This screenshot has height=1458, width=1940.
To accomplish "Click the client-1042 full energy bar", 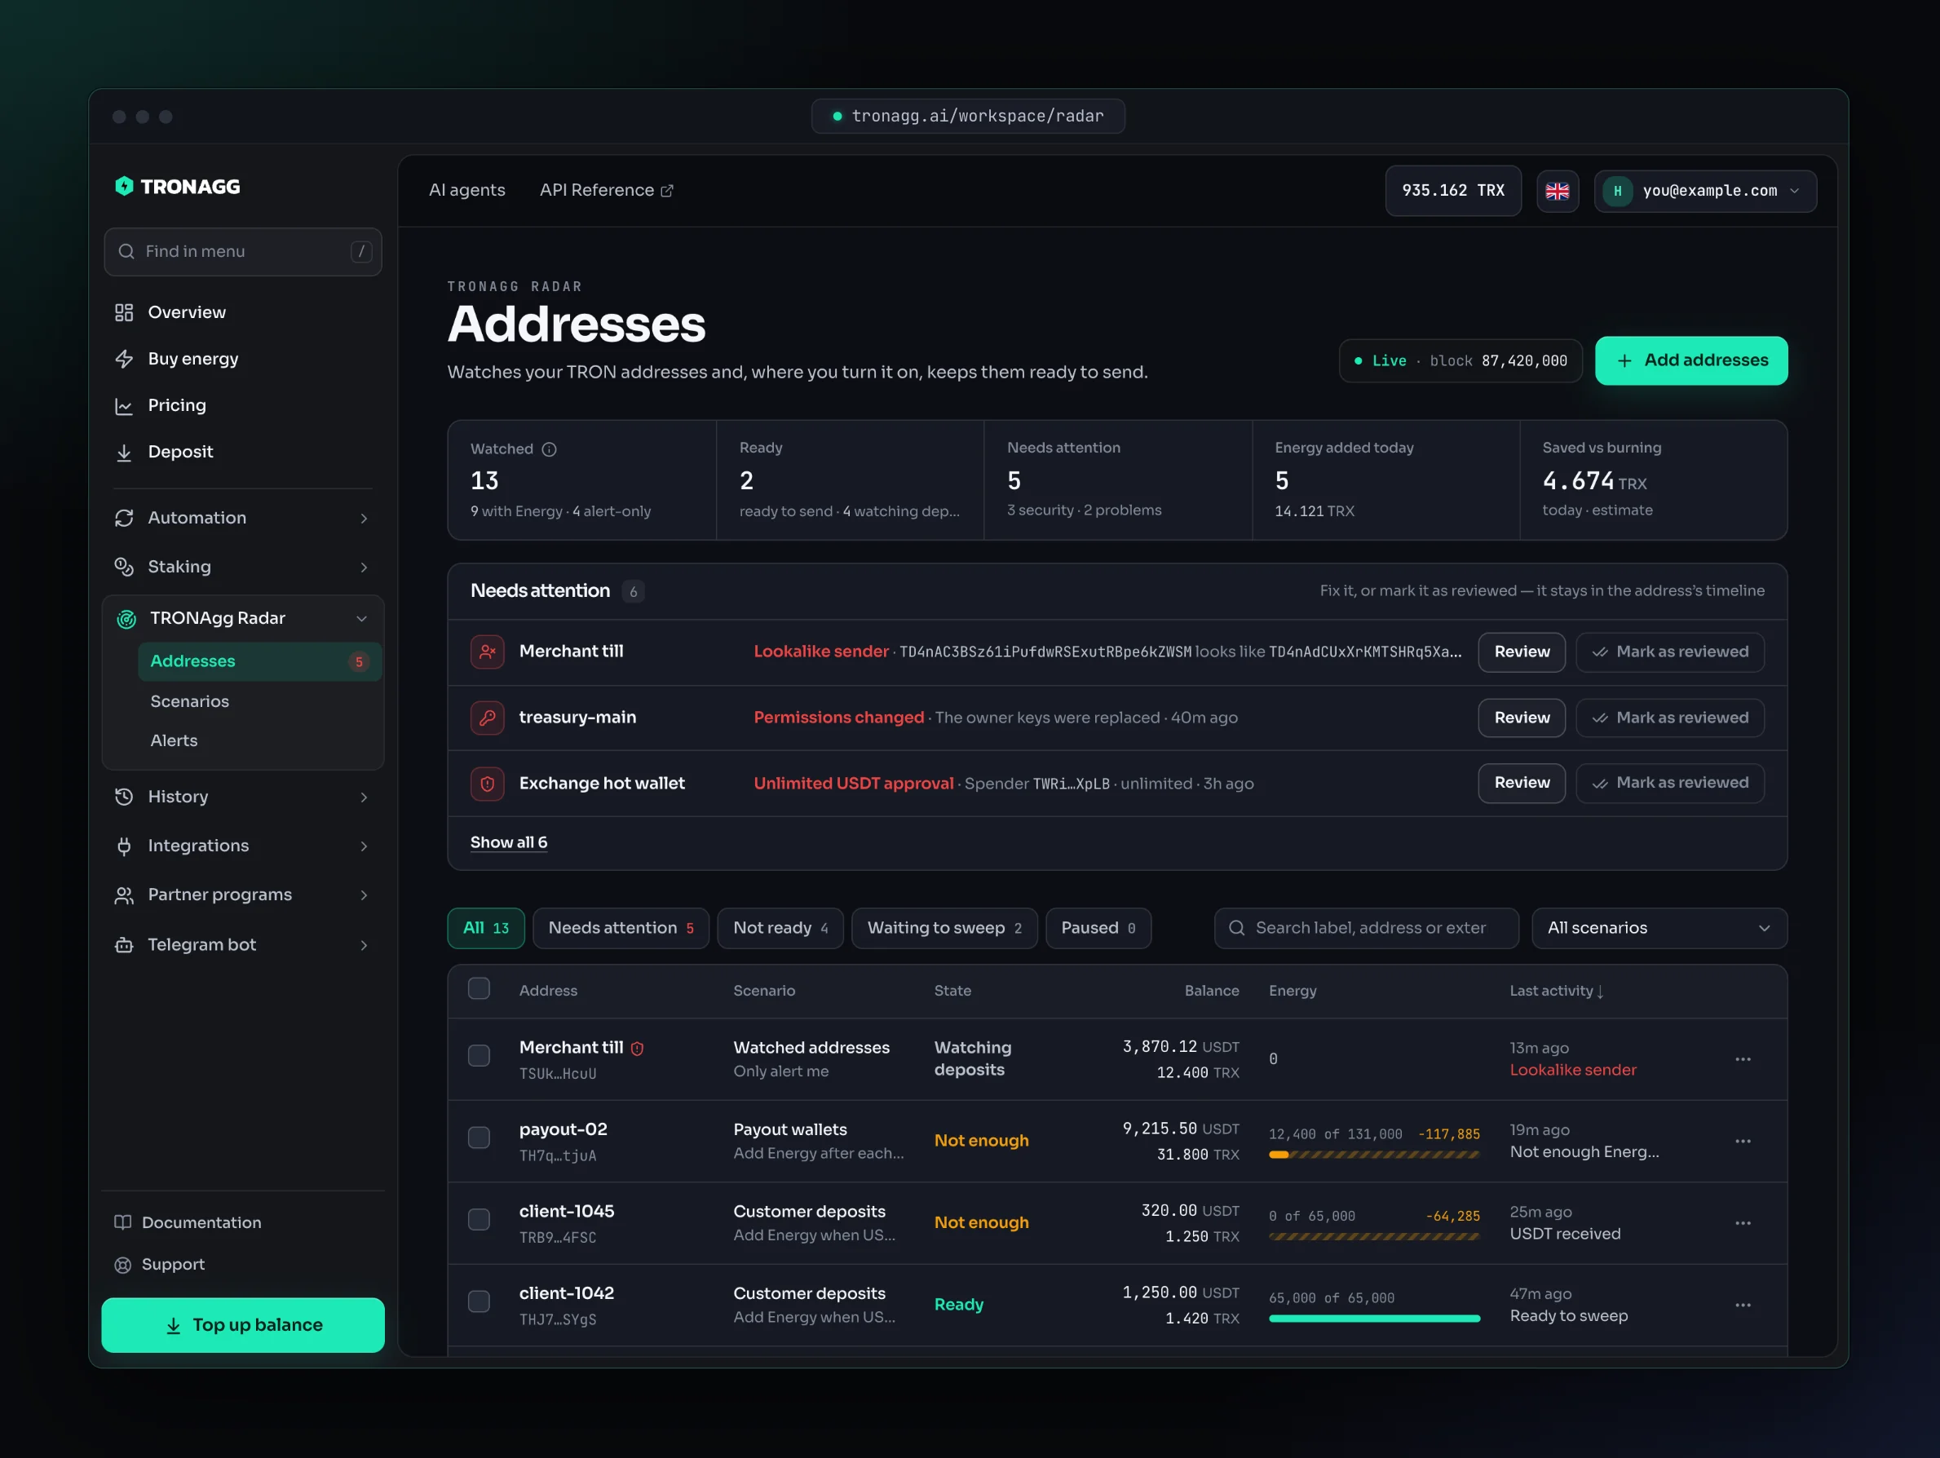I will 1374,1319.
